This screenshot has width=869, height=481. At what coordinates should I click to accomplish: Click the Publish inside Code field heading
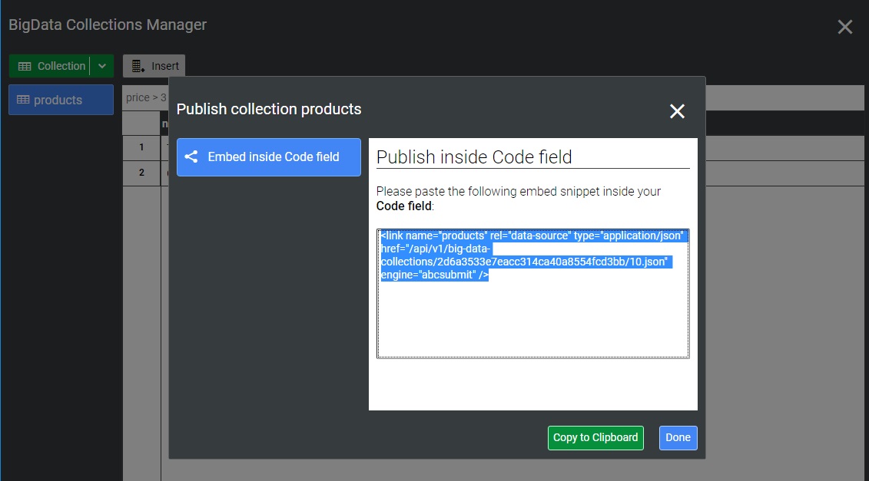coord(474,157)
